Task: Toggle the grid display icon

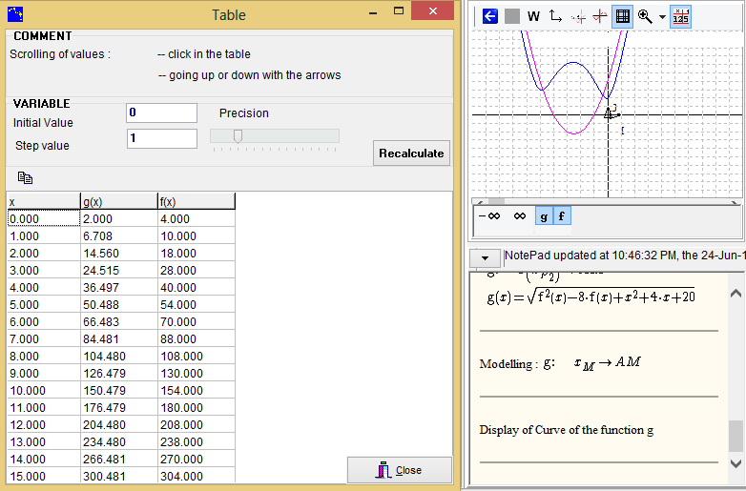Action: coord(622,16)
